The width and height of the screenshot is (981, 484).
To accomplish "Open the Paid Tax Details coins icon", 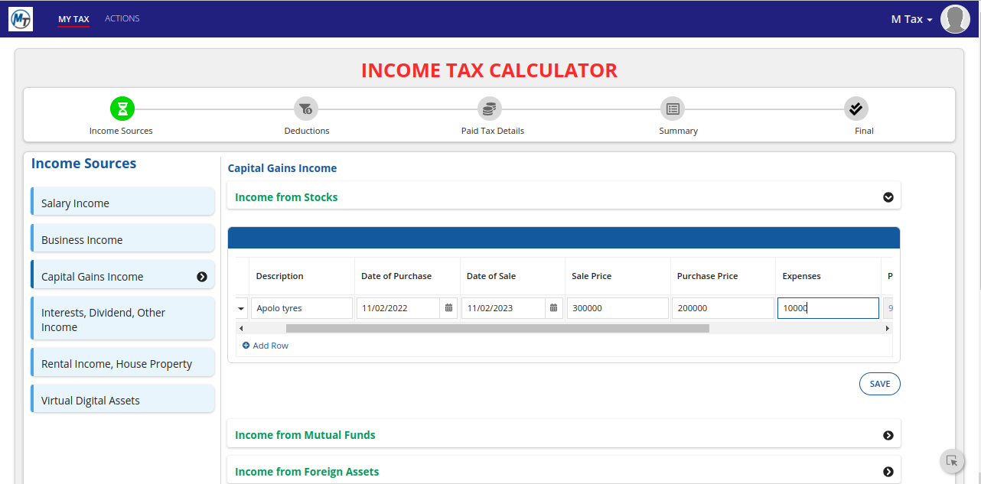I will coord(490,109).
